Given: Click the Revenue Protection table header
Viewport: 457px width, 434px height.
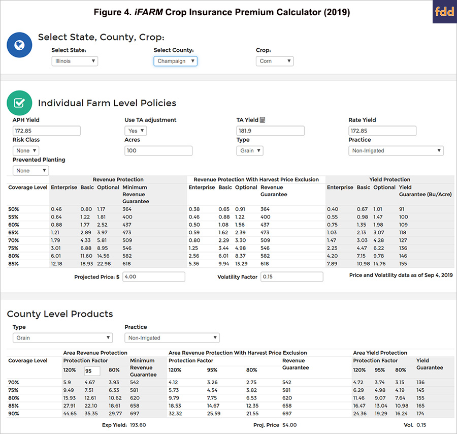Looking at the screenshot, I should click(118, 180).
